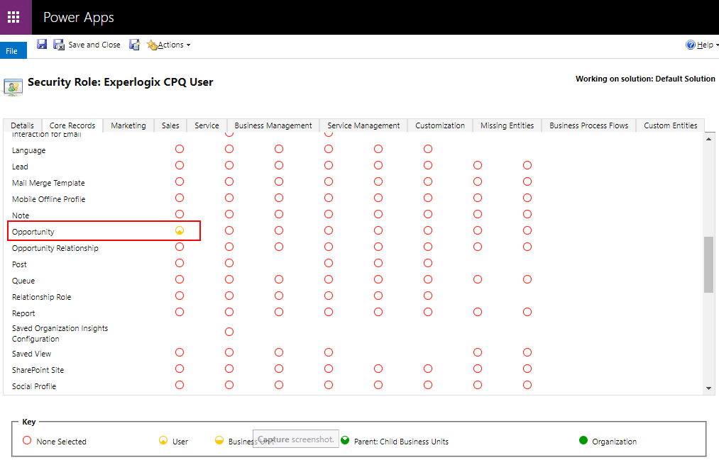Click the "Mobile Offline Profile" row label

[48, 199]
